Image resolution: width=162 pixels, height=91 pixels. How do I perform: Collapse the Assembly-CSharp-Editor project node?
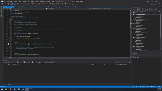tap(133, 19)
